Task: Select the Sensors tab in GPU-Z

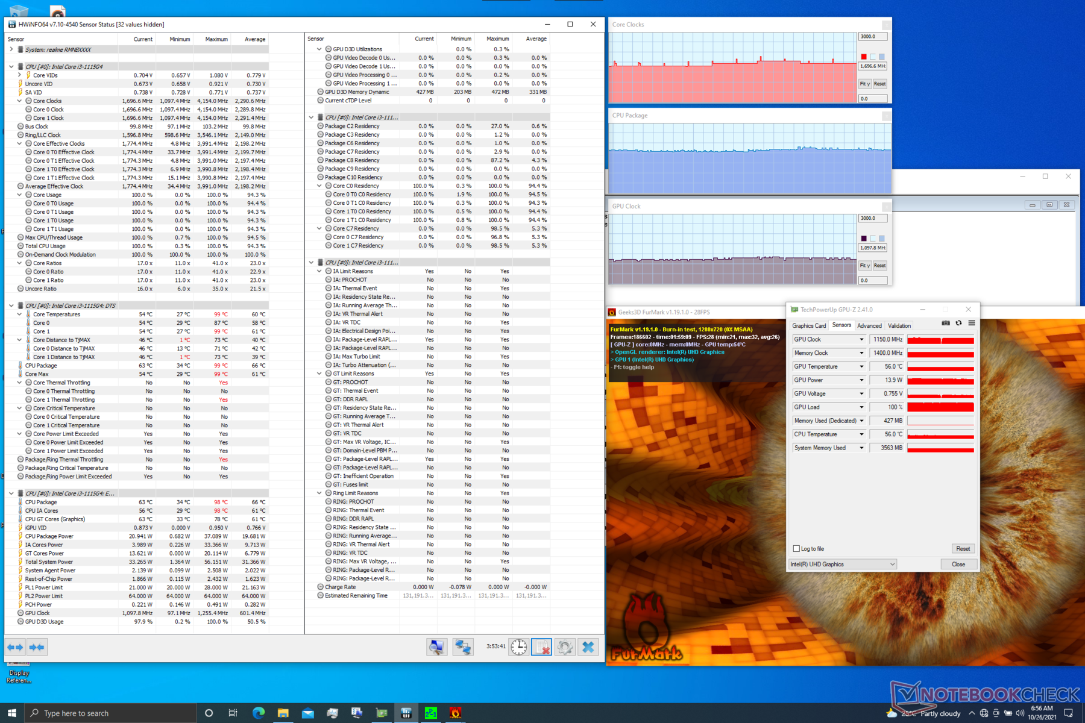Action: [x=841, y=325]
